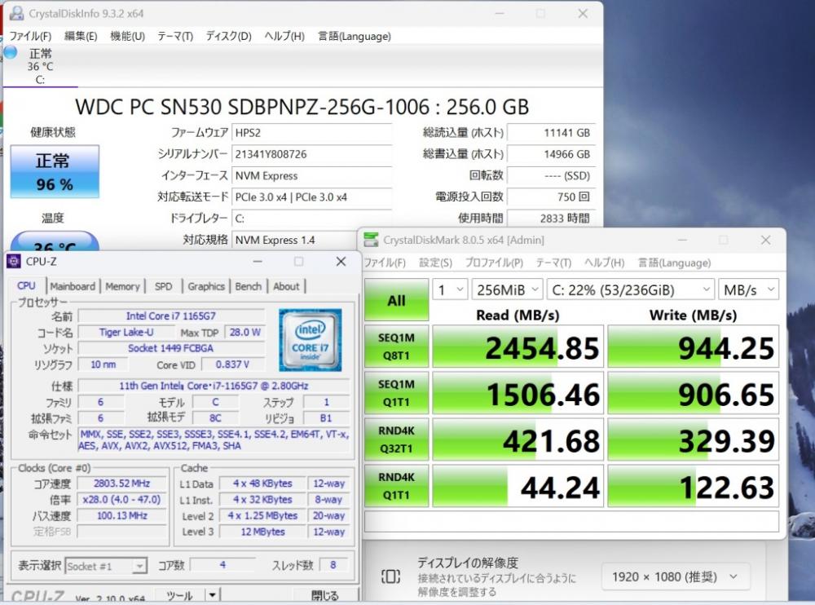Click the 正常 96 % health status button
The image size is (815, 605).
click(55, 172)
